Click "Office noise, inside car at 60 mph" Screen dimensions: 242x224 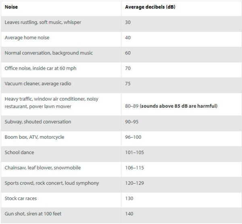(40, 68)
